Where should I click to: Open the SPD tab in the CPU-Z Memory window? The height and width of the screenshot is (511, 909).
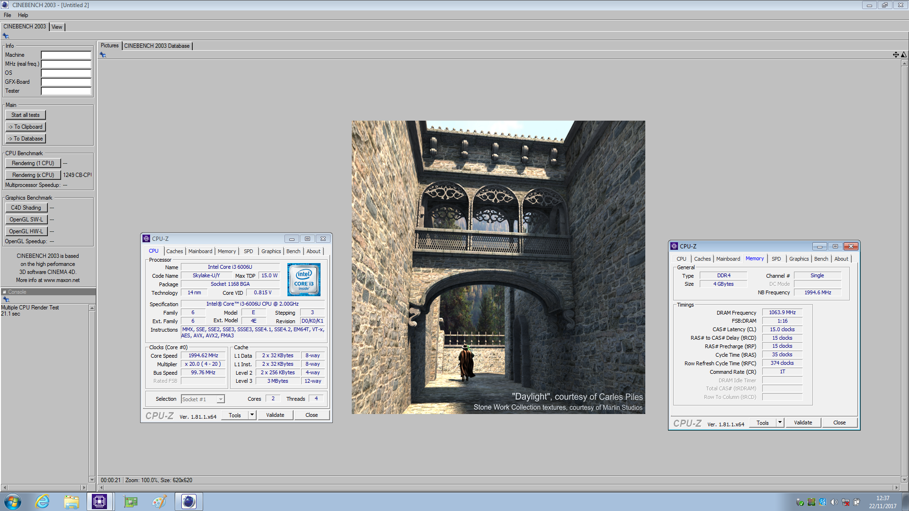tap(776, 259)
